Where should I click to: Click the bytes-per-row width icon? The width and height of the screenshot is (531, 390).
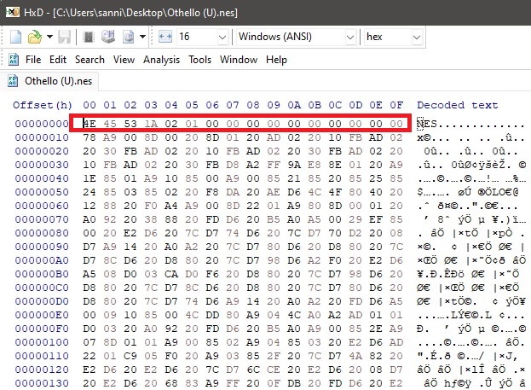click(164, 37)
